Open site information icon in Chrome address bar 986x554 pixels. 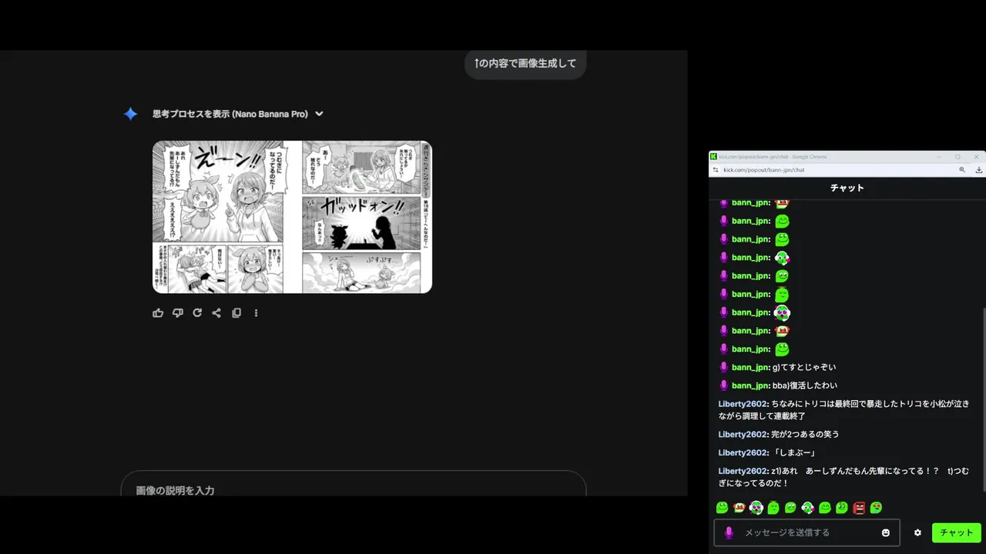tap(716, 170)
